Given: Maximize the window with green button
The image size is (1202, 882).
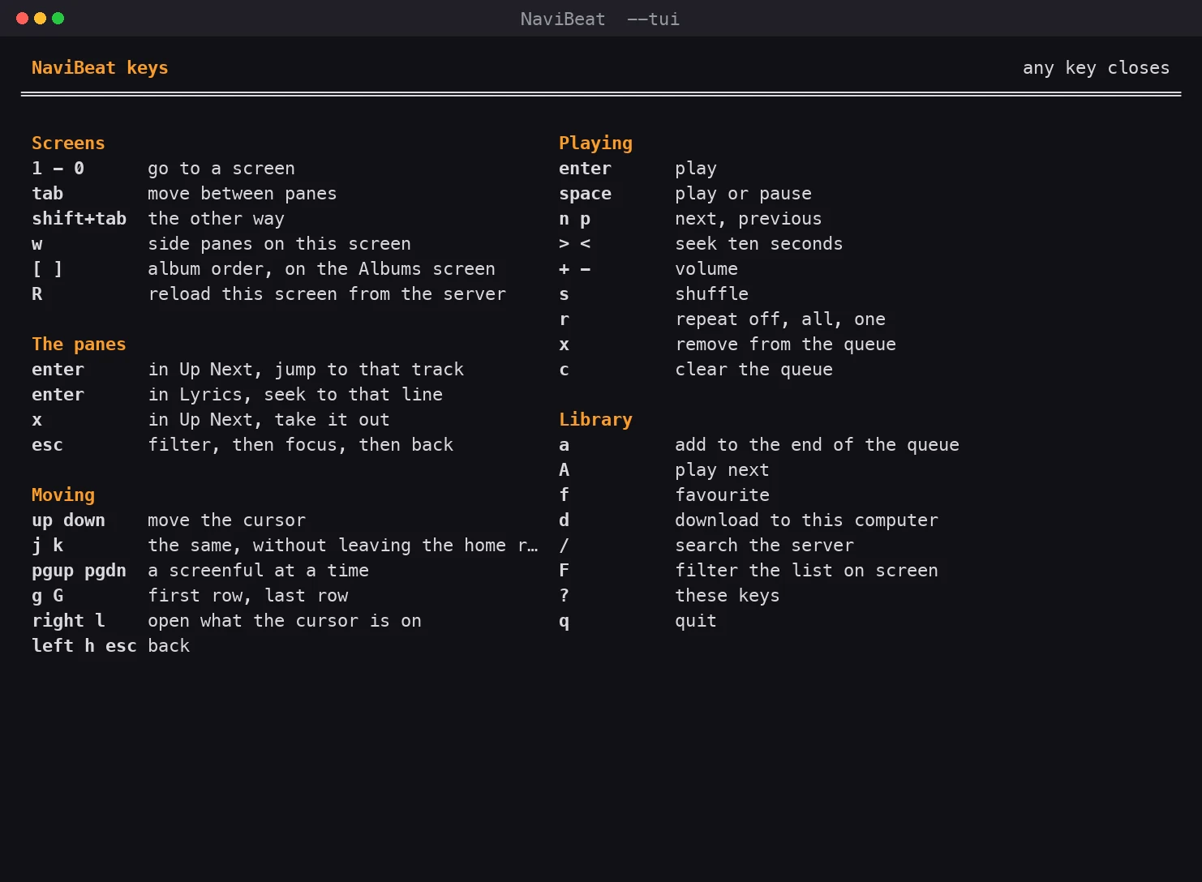Looking at the screenshot, I should pyautogui.click(x=58, y=18).
